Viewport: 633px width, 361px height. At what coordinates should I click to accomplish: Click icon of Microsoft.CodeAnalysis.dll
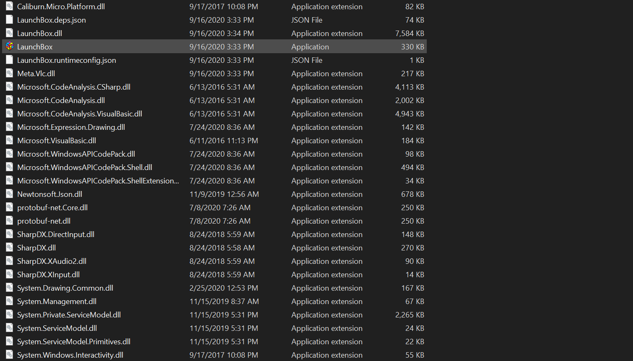[9, 100]
